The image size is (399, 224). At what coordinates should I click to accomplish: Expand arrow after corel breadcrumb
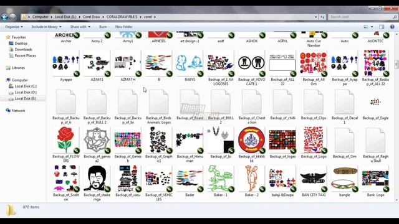click(x=155, y=17)
